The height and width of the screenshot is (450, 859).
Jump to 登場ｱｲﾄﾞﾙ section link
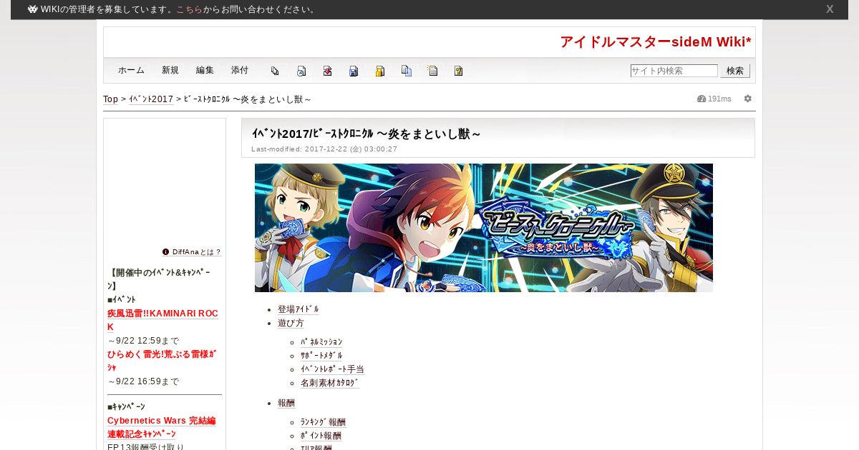pos(299,309)
